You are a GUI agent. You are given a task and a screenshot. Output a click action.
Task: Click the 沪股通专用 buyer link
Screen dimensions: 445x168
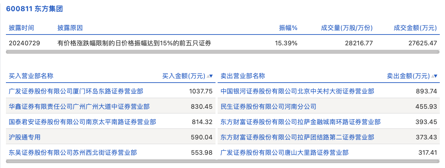click(24, 137)
